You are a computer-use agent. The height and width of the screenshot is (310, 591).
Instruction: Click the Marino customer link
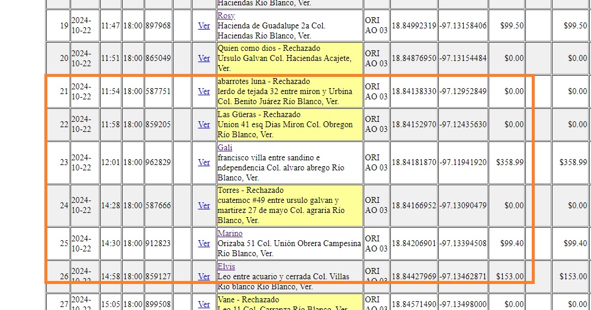coord(230,233)
